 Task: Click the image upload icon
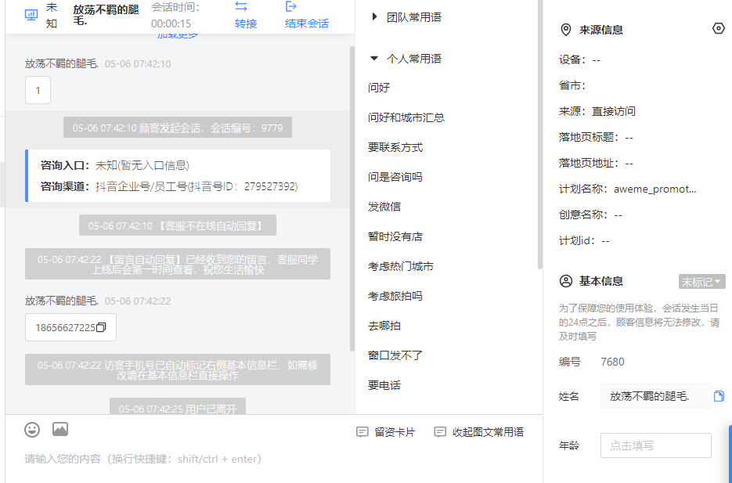pyautogui.click(x=60, y=429)
